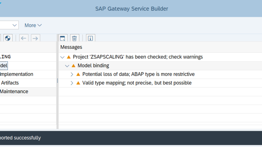Show message information with info icon

[90, 38]
